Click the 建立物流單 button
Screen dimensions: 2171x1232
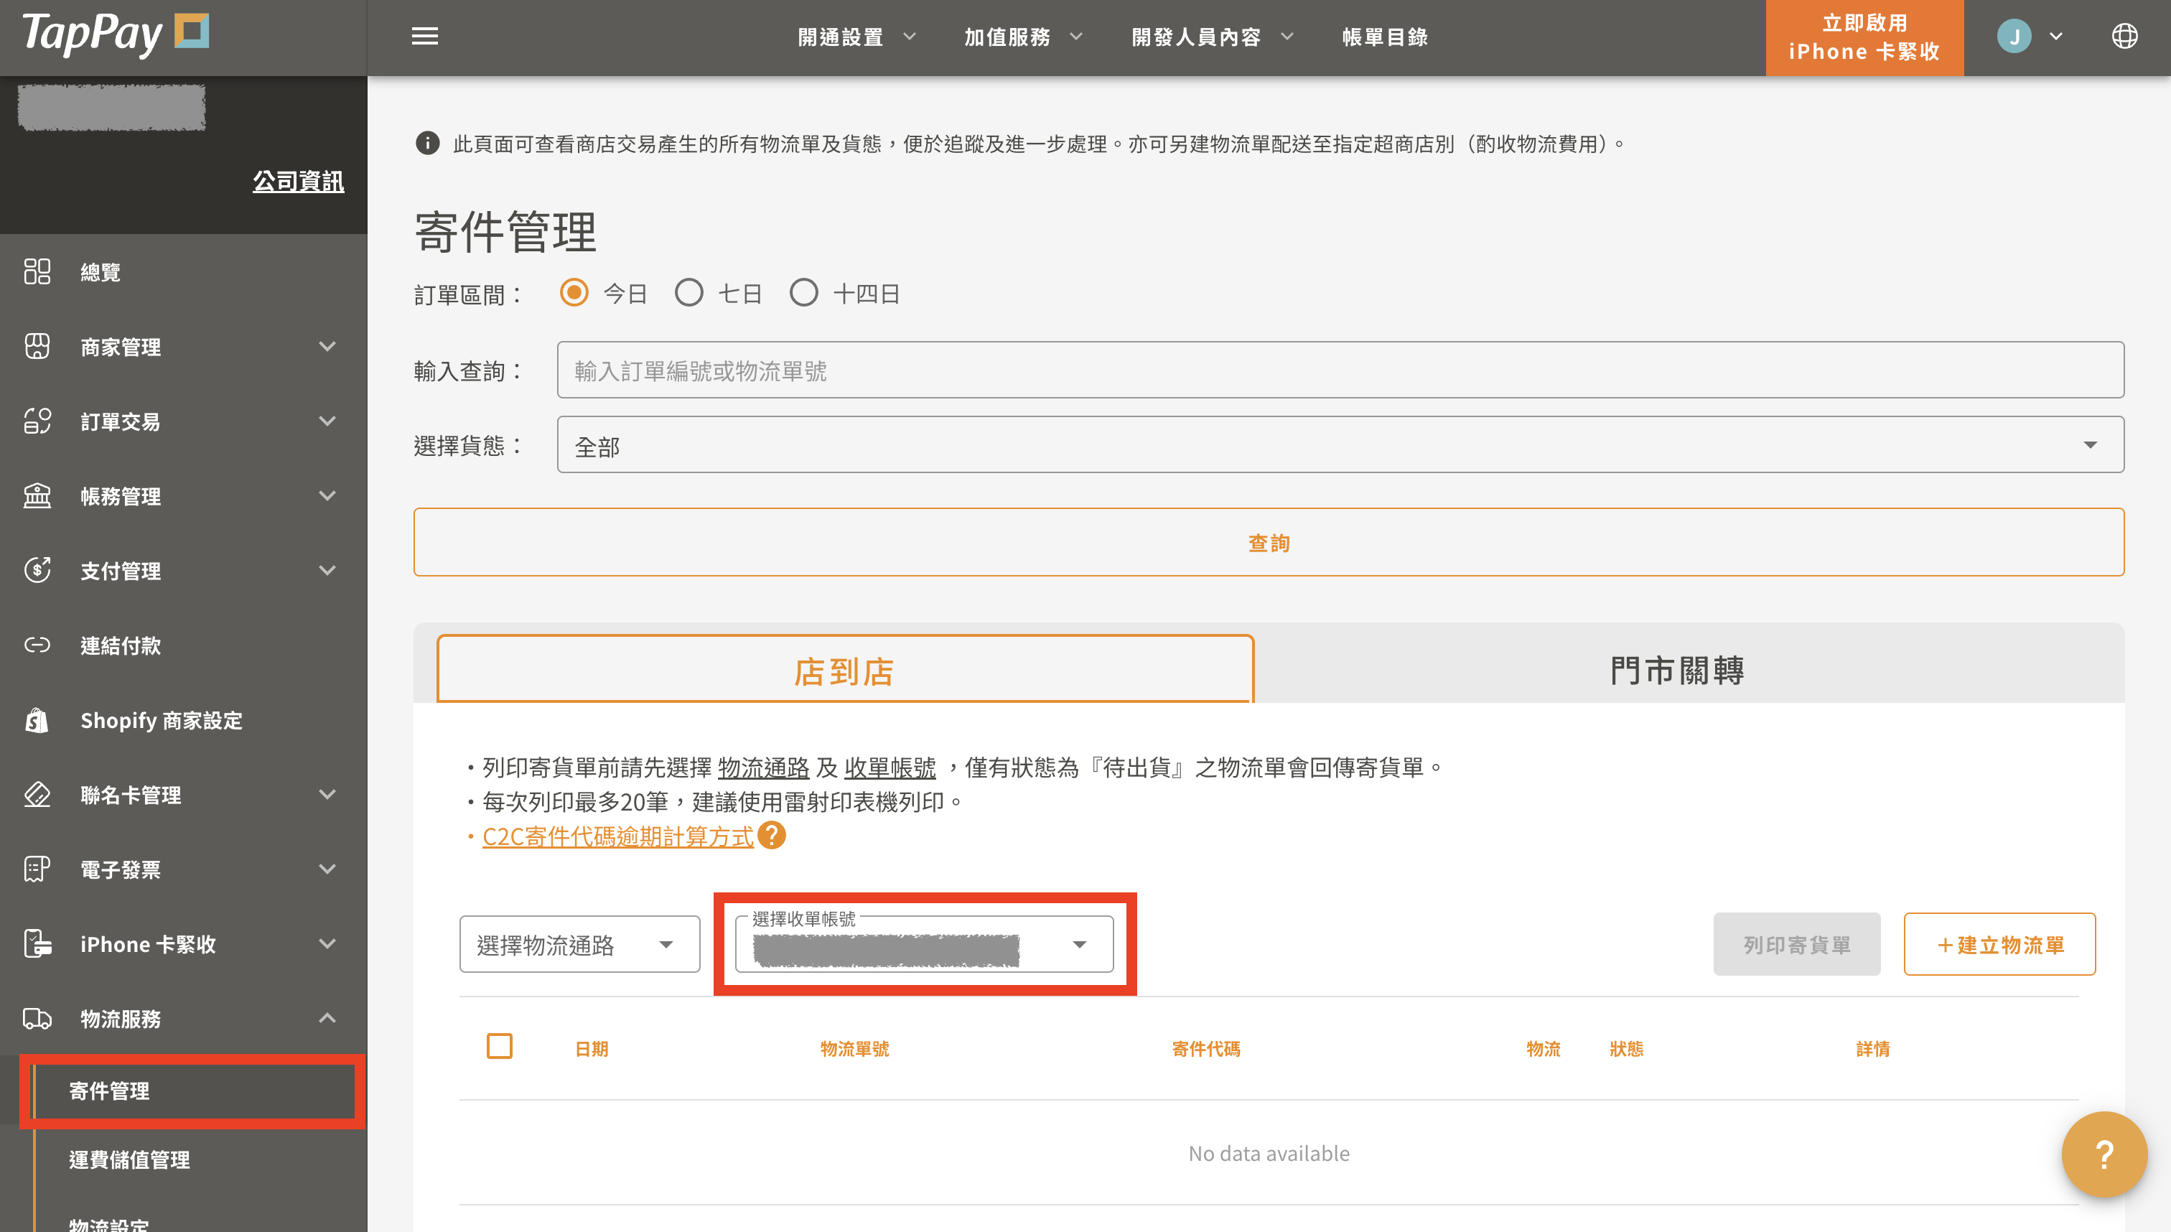tap(1999, 944)
